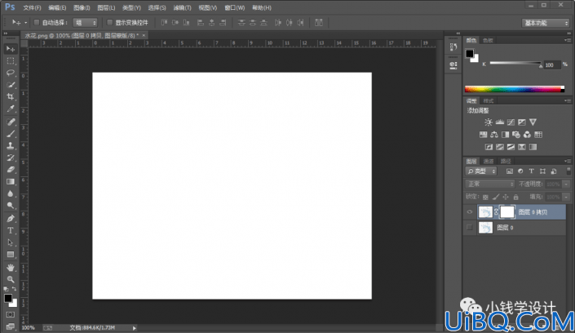Screen dimensions: 575x333
Task: Click the foreground color swatch in toolbox
Action: (x=7, y=298)
